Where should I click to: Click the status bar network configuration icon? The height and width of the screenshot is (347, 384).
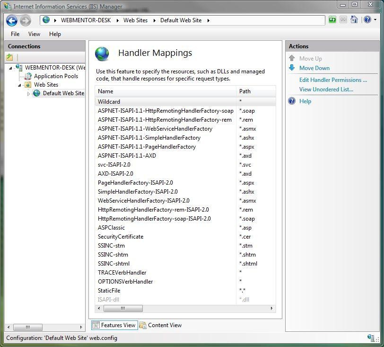tap(371, 338)
